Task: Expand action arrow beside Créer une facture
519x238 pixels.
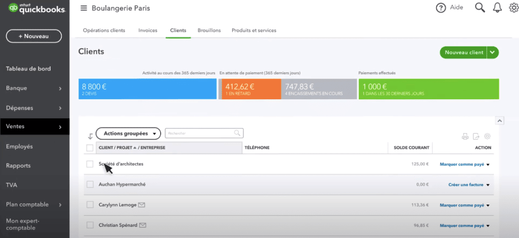Action: coord(488,185)
